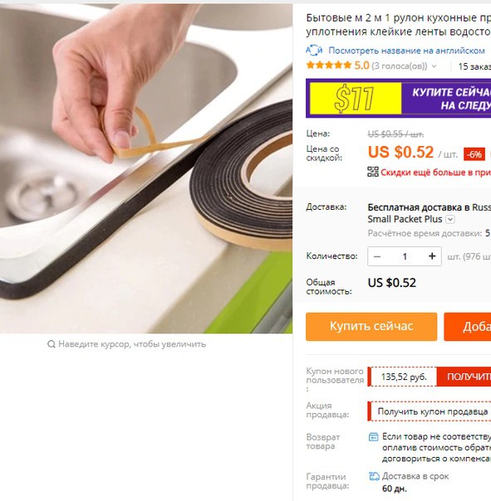Click the magnifier icon under product image
The width and height of the screenshot is (491, 501).
tap(52, 344)
